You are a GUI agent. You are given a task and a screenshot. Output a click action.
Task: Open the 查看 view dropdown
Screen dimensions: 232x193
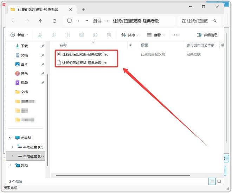click(155, 35)
